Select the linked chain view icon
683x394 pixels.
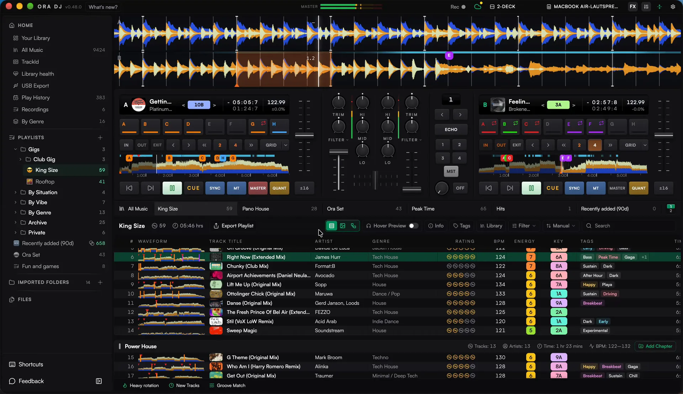click(354, 226)
